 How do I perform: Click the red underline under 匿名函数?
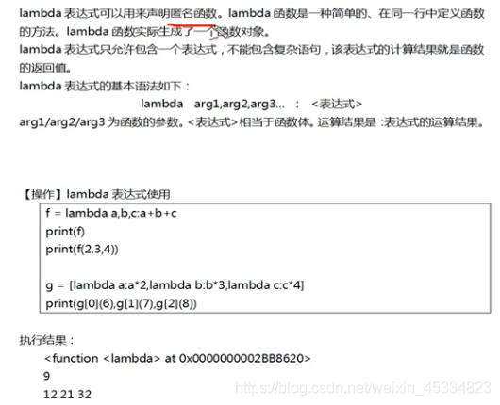[192, 24]
